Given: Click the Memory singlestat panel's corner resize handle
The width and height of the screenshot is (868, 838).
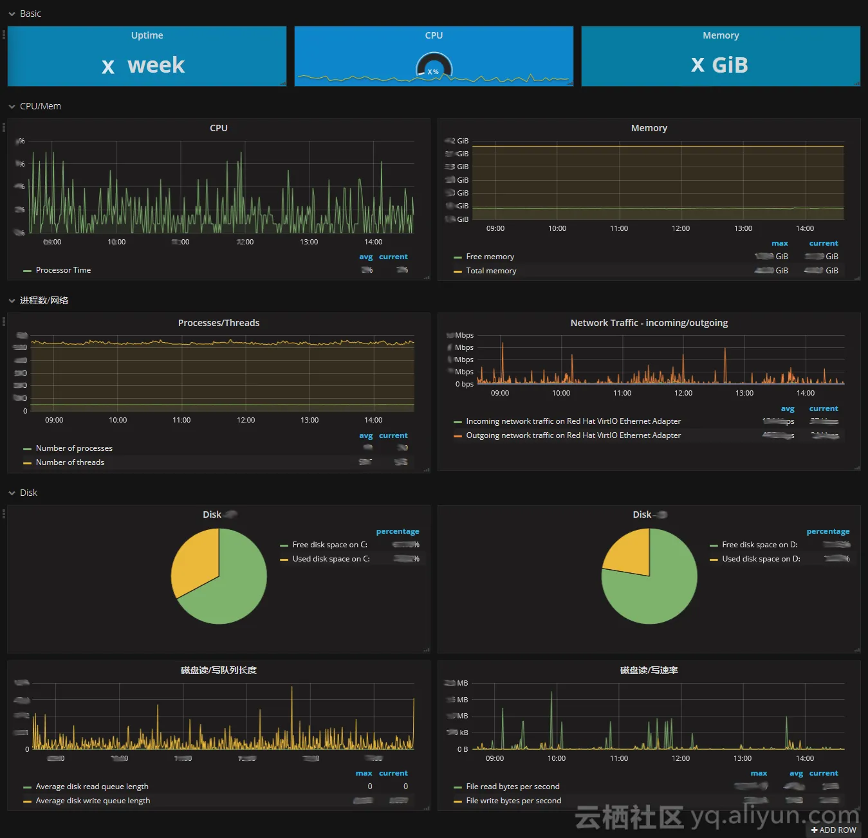Looking at the screenshot, I should 857,83.
